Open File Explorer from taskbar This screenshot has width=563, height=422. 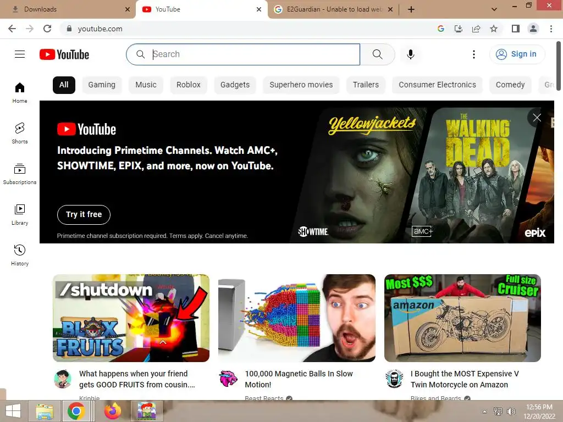(x=45, y=411)
